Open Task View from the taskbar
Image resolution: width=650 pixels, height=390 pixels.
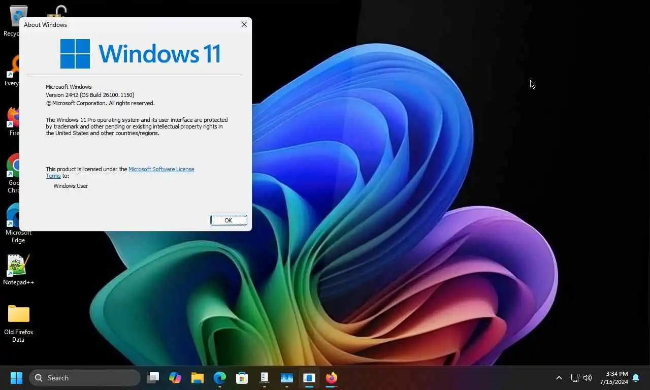tap(153, 378)
